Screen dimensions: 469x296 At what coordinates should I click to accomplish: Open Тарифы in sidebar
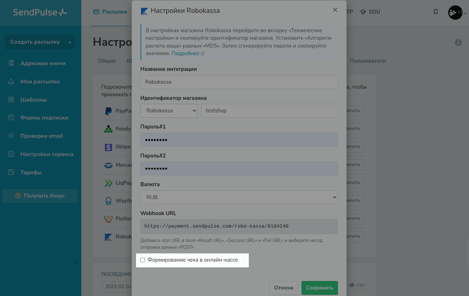[31, 172]
